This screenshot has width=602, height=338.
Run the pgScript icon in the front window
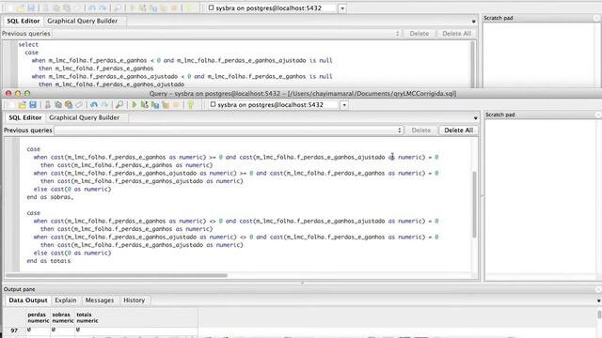tap(144, 104)
